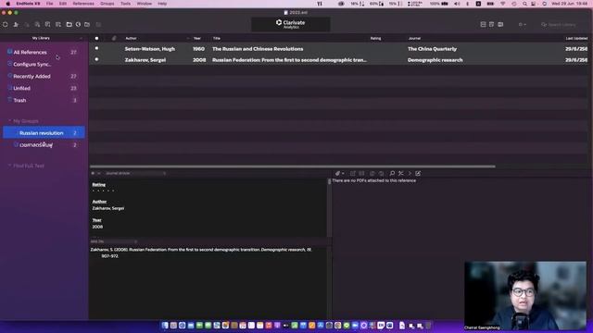The height and width of the screenshot is (333, 593).
Task: Open the Edit menu
Action: [63, 4]
